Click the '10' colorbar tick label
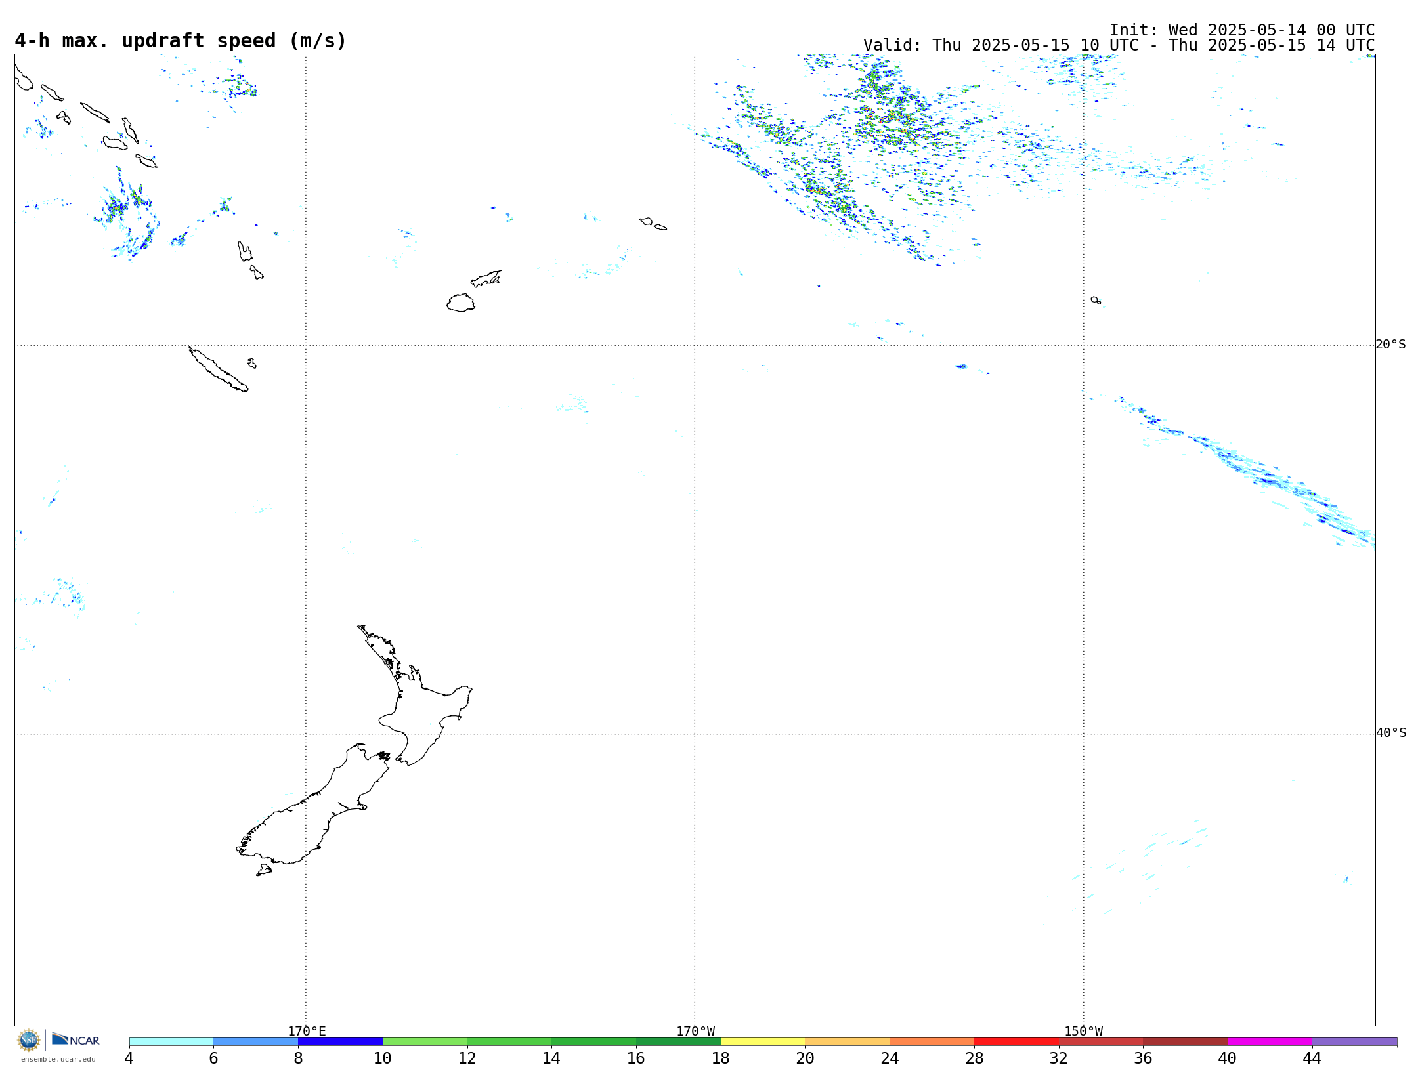The image size is (1418, 1067). point(383,1058)
